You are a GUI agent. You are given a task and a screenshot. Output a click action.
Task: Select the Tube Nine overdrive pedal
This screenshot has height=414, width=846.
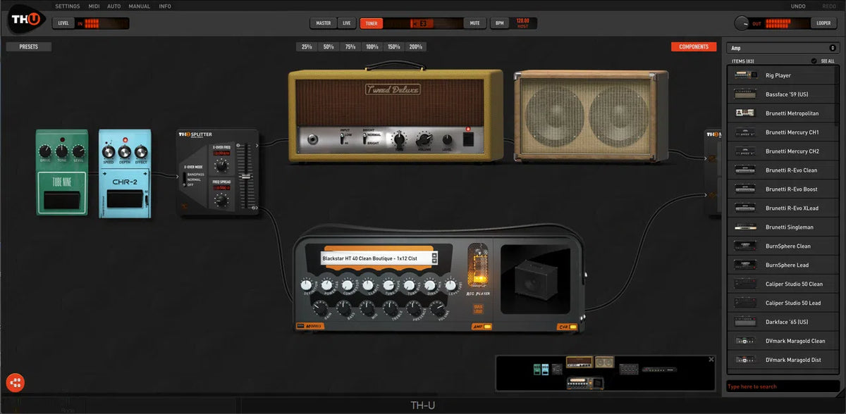point(62,169)
